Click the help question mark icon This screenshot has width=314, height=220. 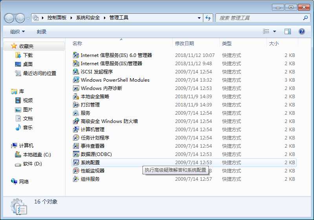(x=301, y=31)
